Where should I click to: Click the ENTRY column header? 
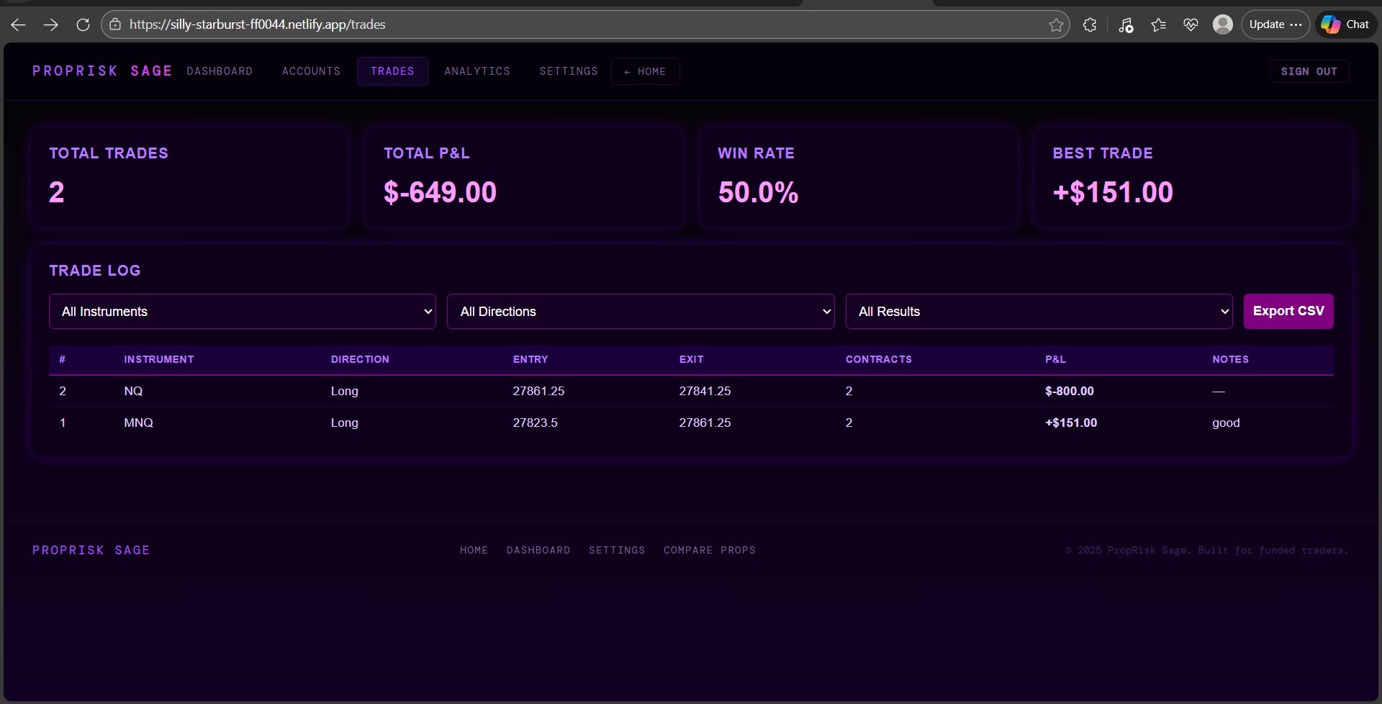530,359
